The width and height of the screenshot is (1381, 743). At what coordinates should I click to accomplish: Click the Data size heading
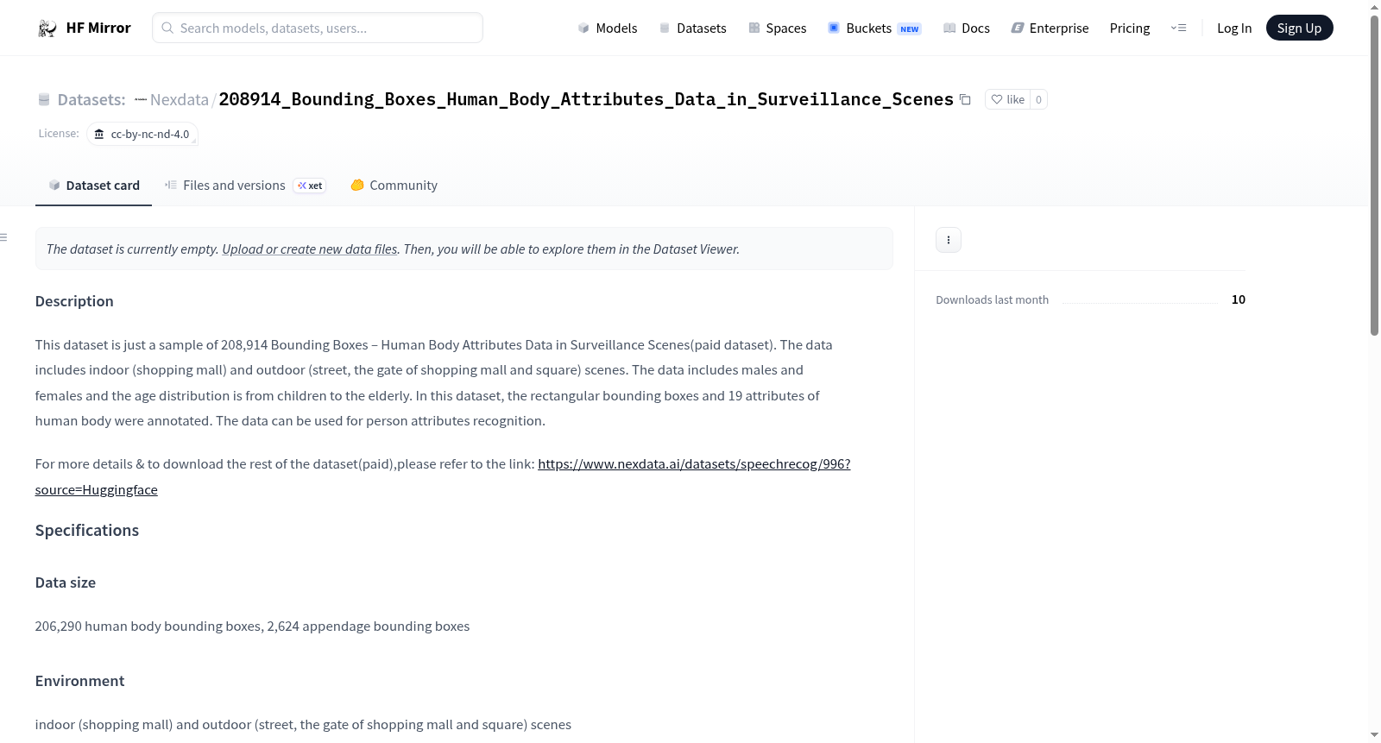(x=66, y=582)
